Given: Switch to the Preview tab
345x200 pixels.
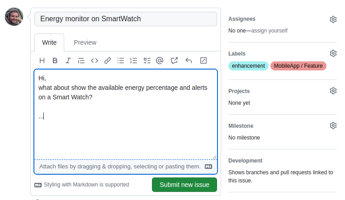Looking at the screenshot, I should (85, 42).
